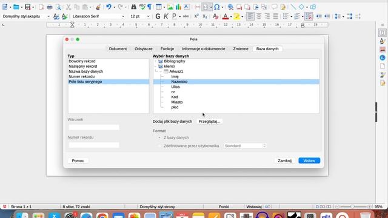Open Informacje o dokumencie tab

[204, 48]
